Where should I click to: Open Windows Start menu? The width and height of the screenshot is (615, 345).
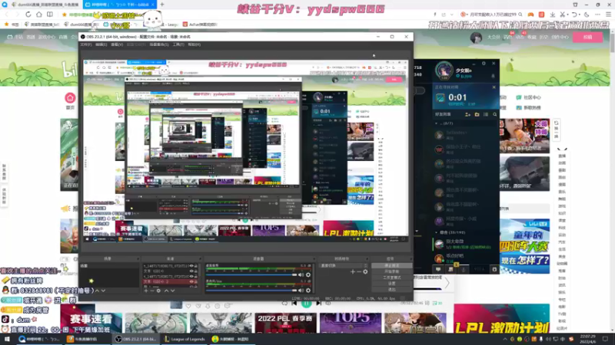click(7, 339)
